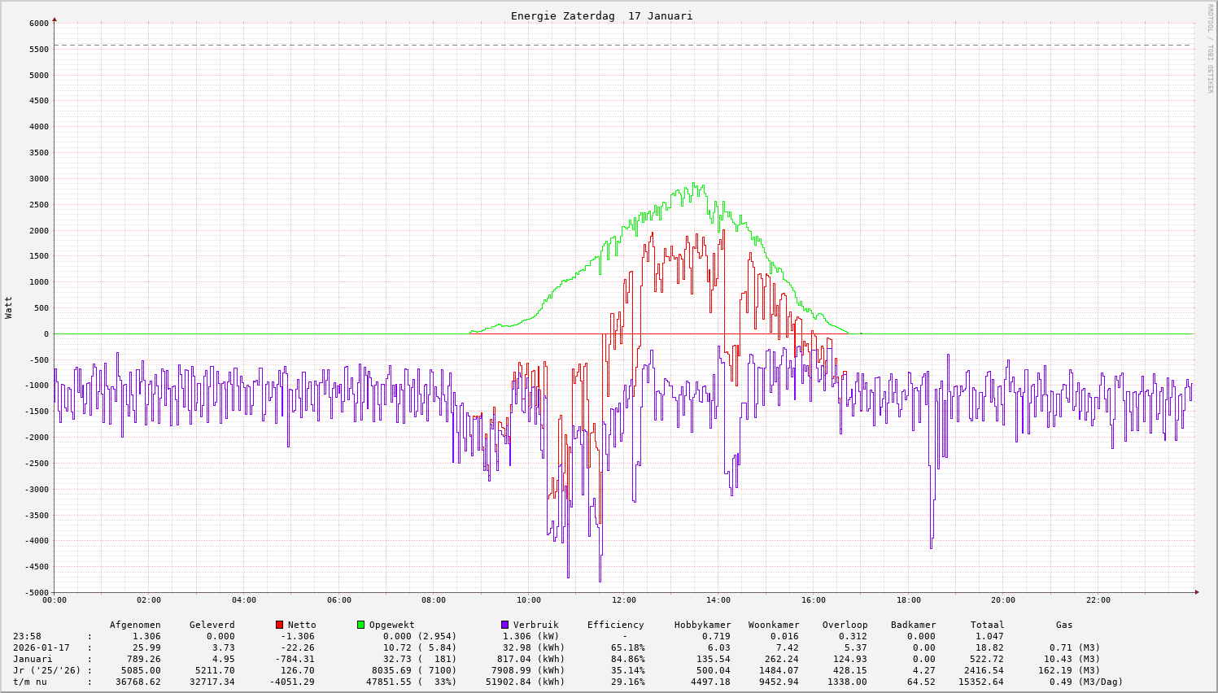This screenshot has height=693, width=1218.
Task: Click the green Opgewekt legend square
Action: click(x=360, y=625)
